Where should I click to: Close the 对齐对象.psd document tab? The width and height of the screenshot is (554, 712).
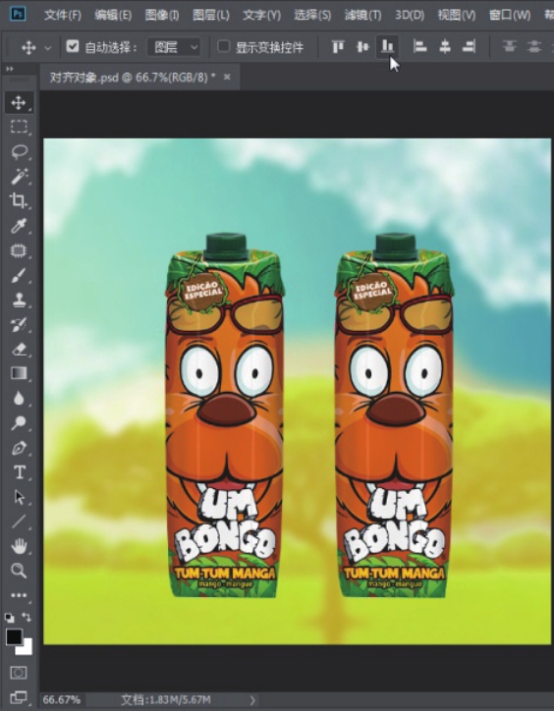coord(227,78)
